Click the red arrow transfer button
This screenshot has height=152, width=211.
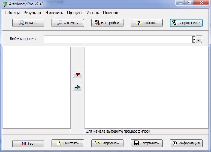click(78, 74)
